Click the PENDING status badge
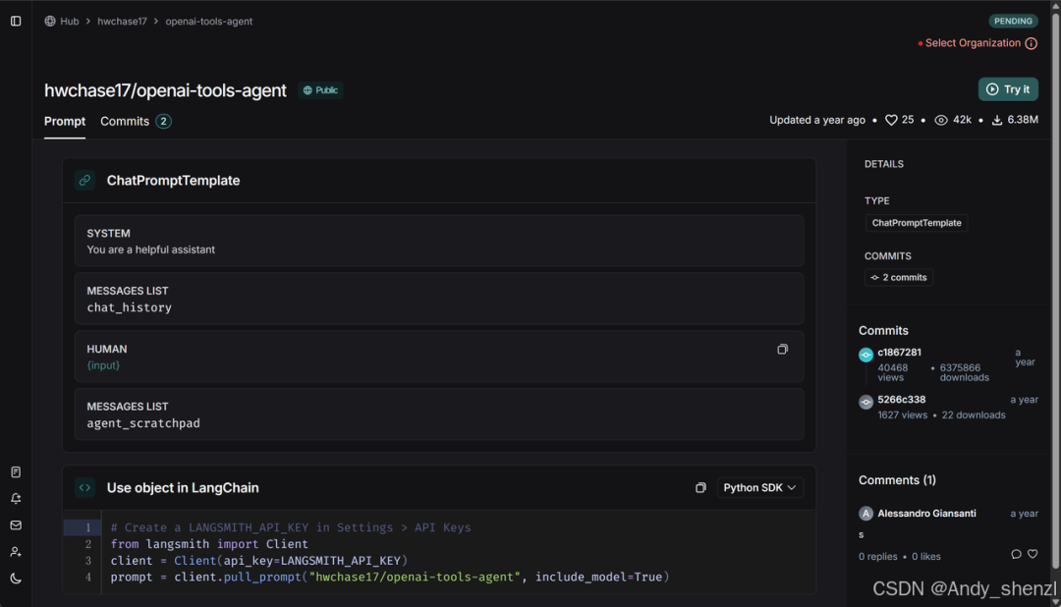The height and width of the screenshot is (607, 1061). point(1013,21)
